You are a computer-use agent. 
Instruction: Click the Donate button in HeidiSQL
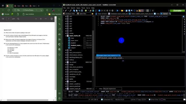(177, 11)
